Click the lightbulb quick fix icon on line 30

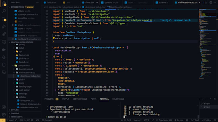[54, 38]
